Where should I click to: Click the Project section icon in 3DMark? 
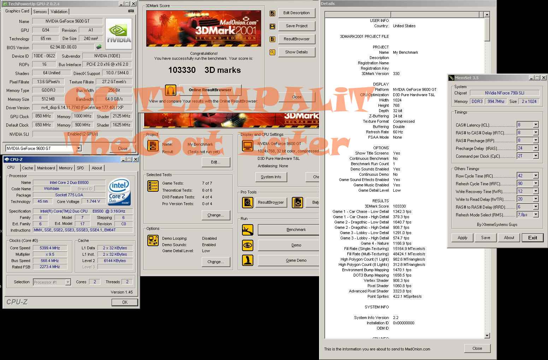(x=153, y=145)
